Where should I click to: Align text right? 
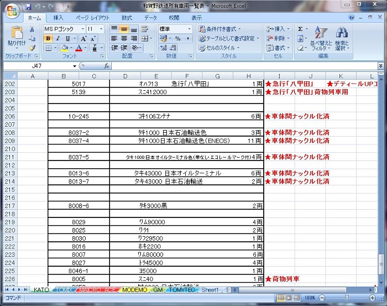pyautogui.click(x=134, y=38)
